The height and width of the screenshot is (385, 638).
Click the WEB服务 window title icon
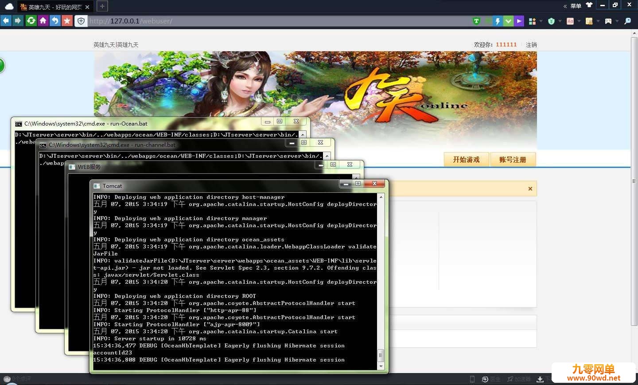[72, 167]
